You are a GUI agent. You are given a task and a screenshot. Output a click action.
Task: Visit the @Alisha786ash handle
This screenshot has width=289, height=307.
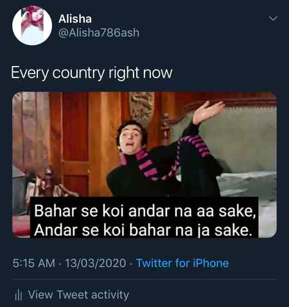point(99,33)
